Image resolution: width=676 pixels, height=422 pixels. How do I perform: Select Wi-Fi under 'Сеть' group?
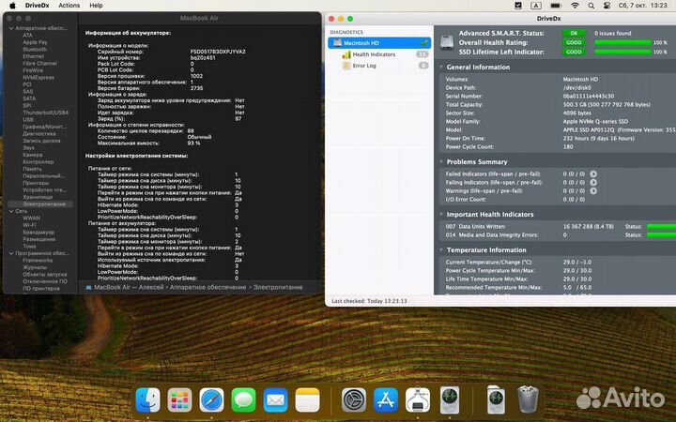(29, 225)
